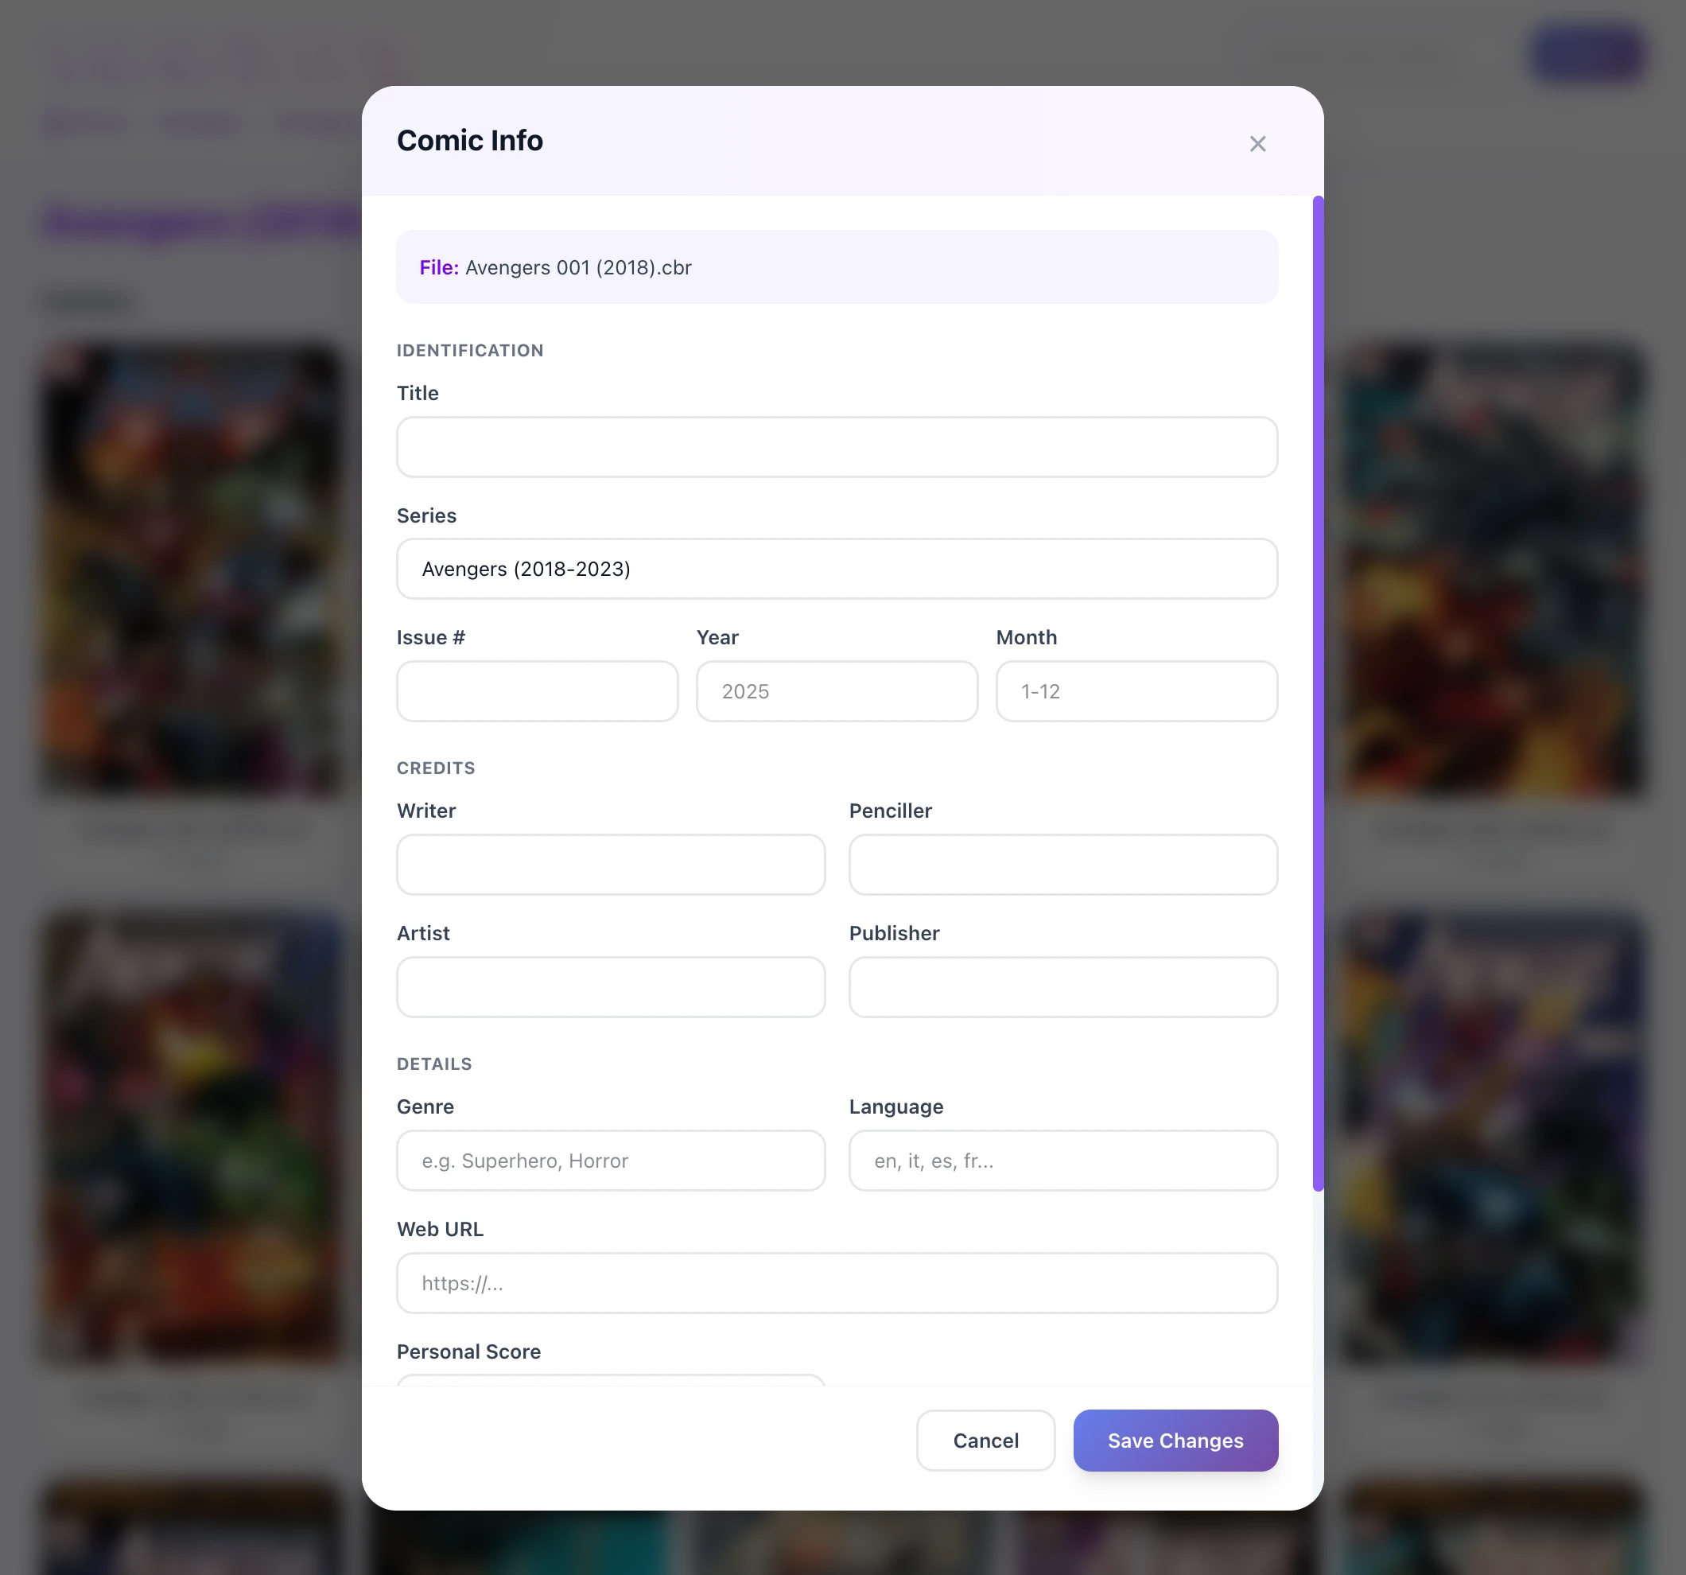The width and height of the screenshot is (1686, 1575).
Task: Click the Penciller input field
Action: (1062, 864)
